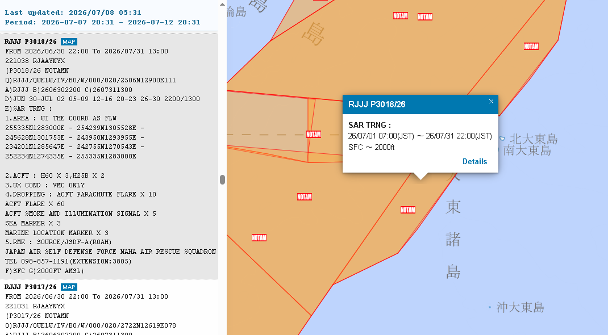Click the NOTAM marker just below the popup pointer

[408, 210]
